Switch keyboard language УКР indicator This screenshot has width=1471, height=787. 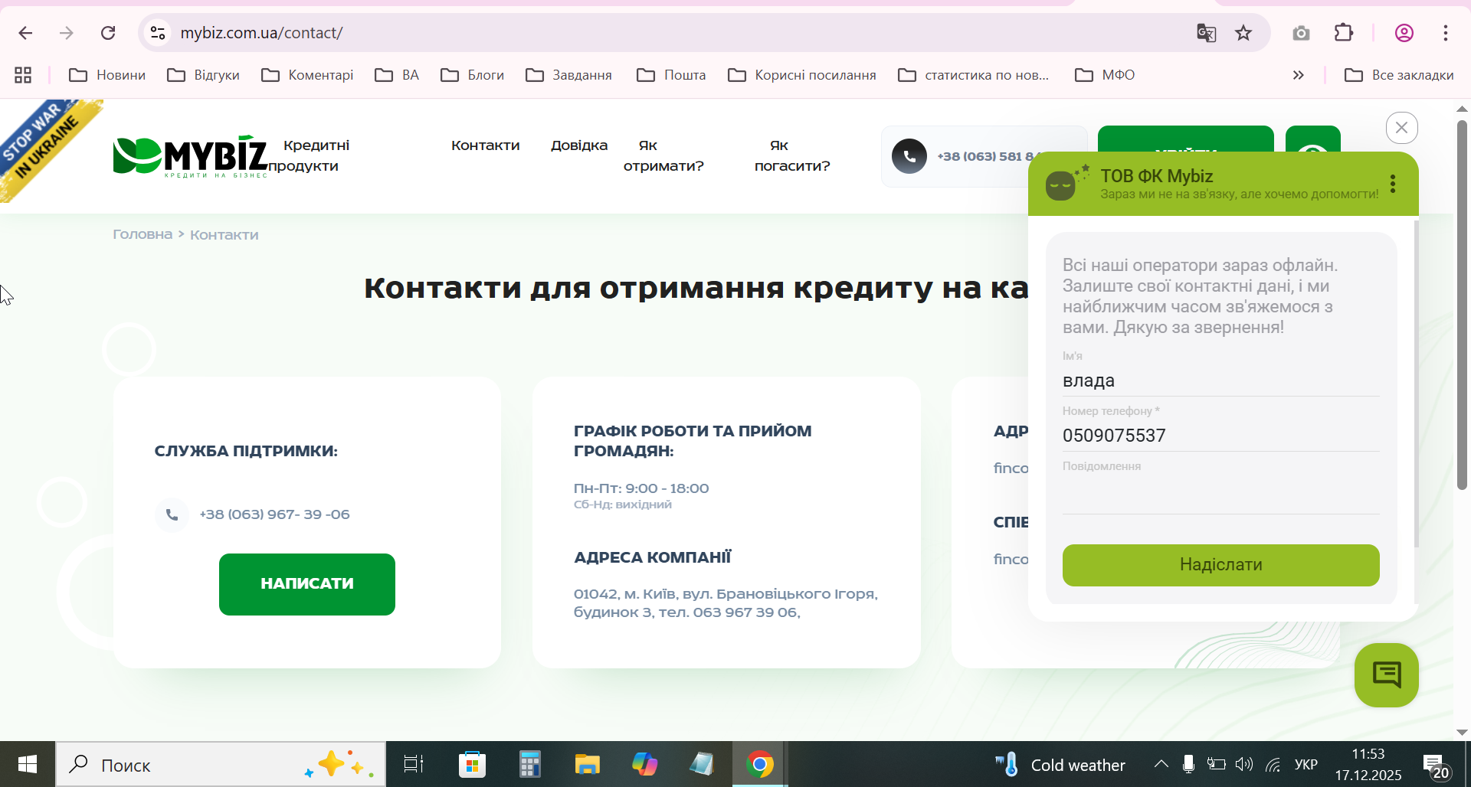click(x=1306, y=764)
